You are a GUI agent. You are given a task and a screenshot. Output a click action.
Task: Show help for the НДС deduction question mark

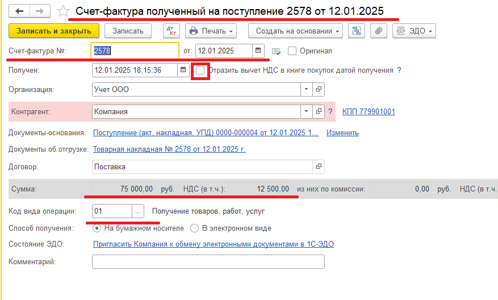tap(399, 70)
